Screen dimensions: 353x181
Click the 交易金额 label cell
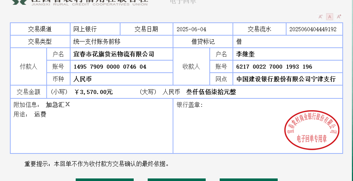[x=28, y=92]
